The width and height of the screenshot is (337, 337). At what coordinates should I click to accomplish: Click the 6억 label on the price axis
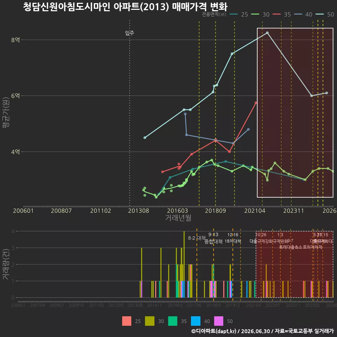point(15,95)
